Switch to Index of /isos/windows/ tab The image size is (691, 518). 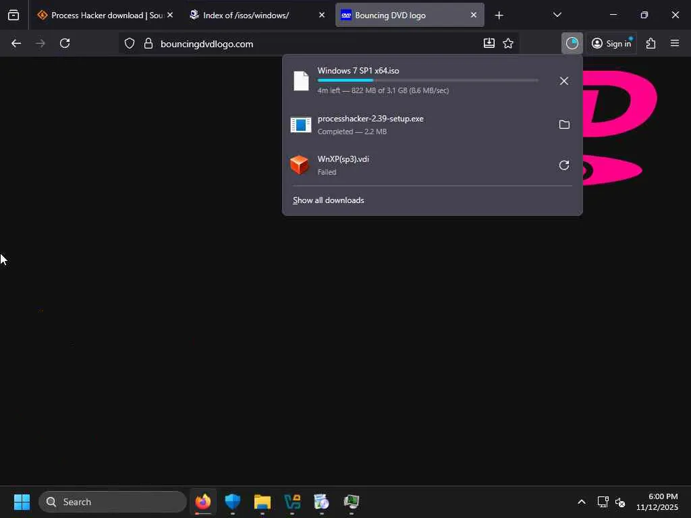point(258,15)
